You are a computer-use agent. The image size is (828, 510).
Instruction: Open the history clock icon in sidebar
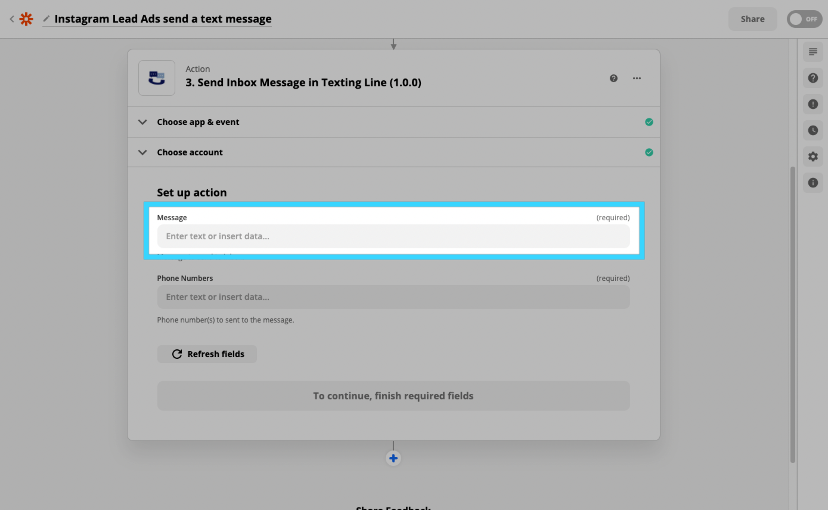coord(813,130)
